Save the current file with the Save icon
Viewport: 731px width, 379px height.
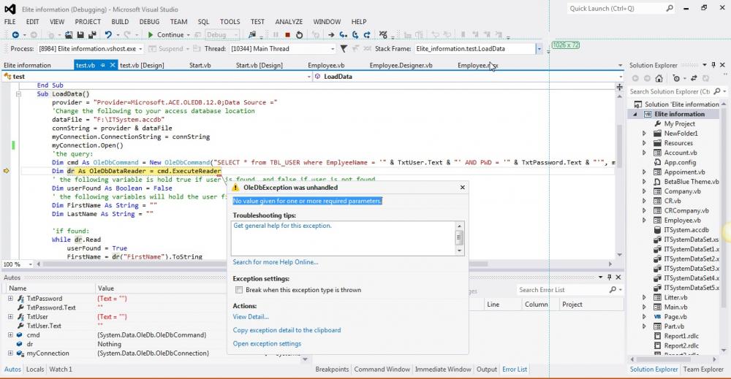[x=80, y=35]
